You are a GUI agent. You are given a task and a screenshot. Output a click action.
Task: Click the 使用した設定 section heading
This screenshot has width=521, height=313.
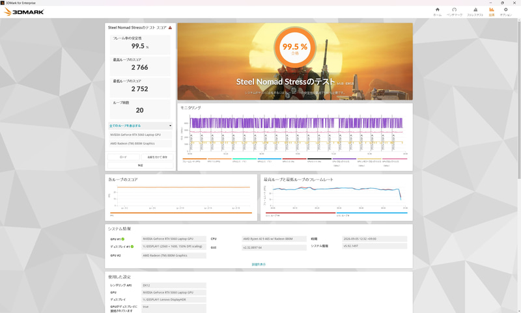(119, 277)
